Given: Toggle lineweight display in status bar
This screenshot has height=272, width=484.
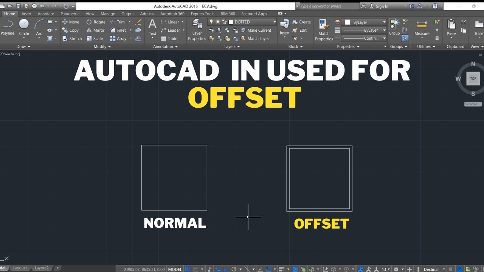Looking at the screenshot, I should (282, 269).
